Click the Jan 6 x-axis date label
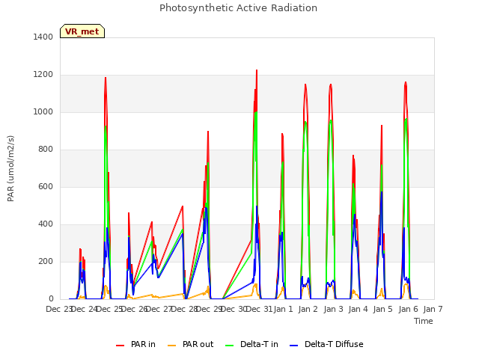 point(408,309)
